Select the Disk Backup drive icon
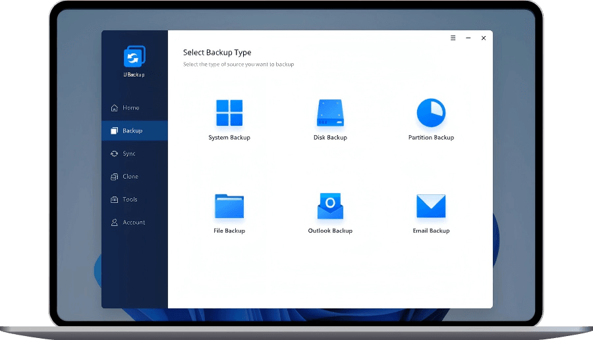Viewport: 593px width, 340px height. [330, 113]
